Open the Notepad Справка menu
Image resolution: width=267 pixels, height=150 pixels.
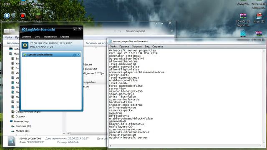point(158,46)
